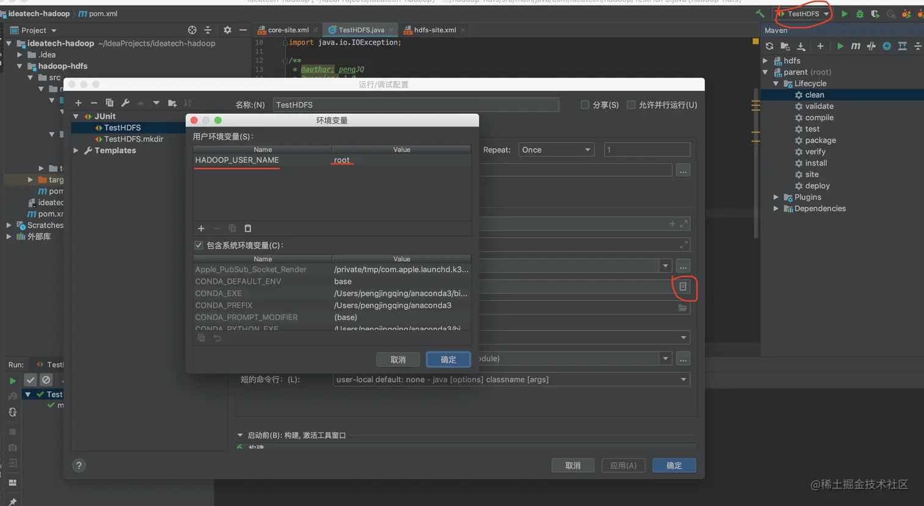Switch to TestHDFS.java editor tab
Image resolution: width=924 pixels, height=506 pixels.
pos(361,30)
